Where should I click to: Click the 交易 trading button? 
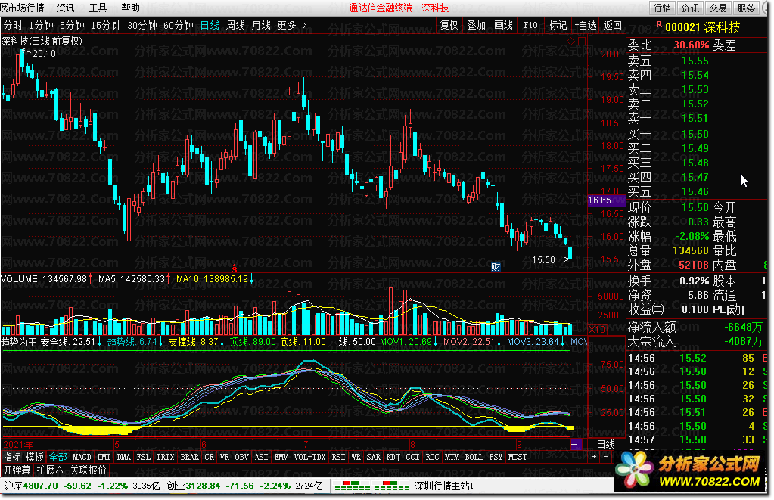[718, 8]
